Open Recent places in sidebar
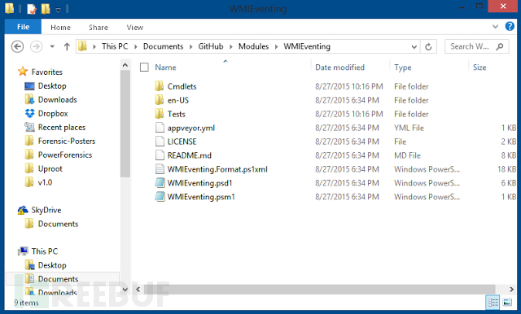 click(x=62, y=128)
